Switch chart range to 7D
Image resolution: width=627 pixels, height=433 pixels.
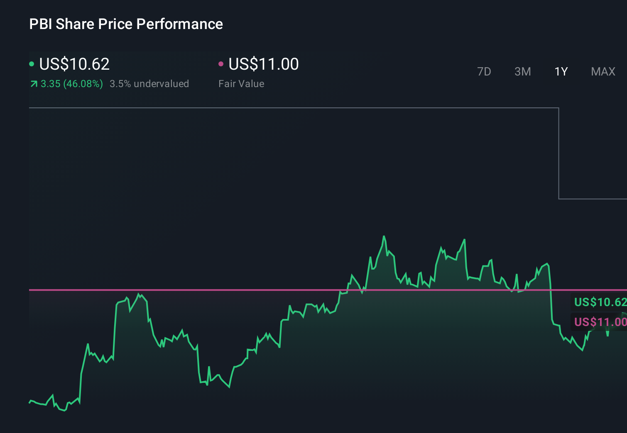point(484,72)
